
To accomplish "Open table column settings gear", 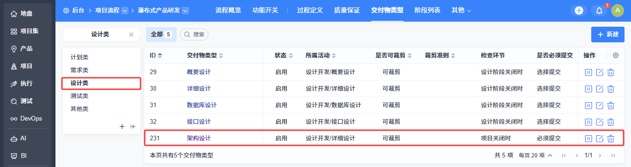I will click(616, 55).
